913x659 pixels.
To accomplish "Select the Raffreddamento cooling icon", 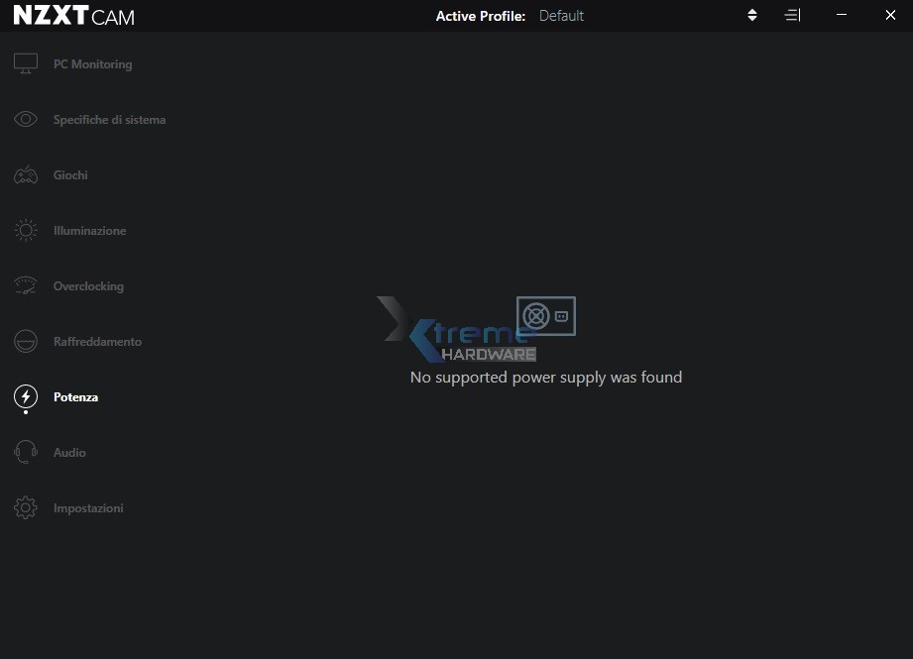I will click(x=26, y=342).
